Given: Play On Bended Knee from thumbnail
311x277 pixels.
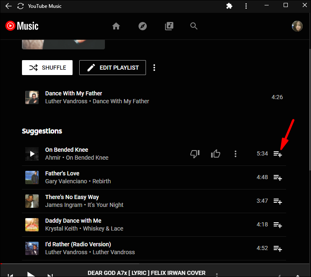Looking at the screenshot, I should 32,154.
